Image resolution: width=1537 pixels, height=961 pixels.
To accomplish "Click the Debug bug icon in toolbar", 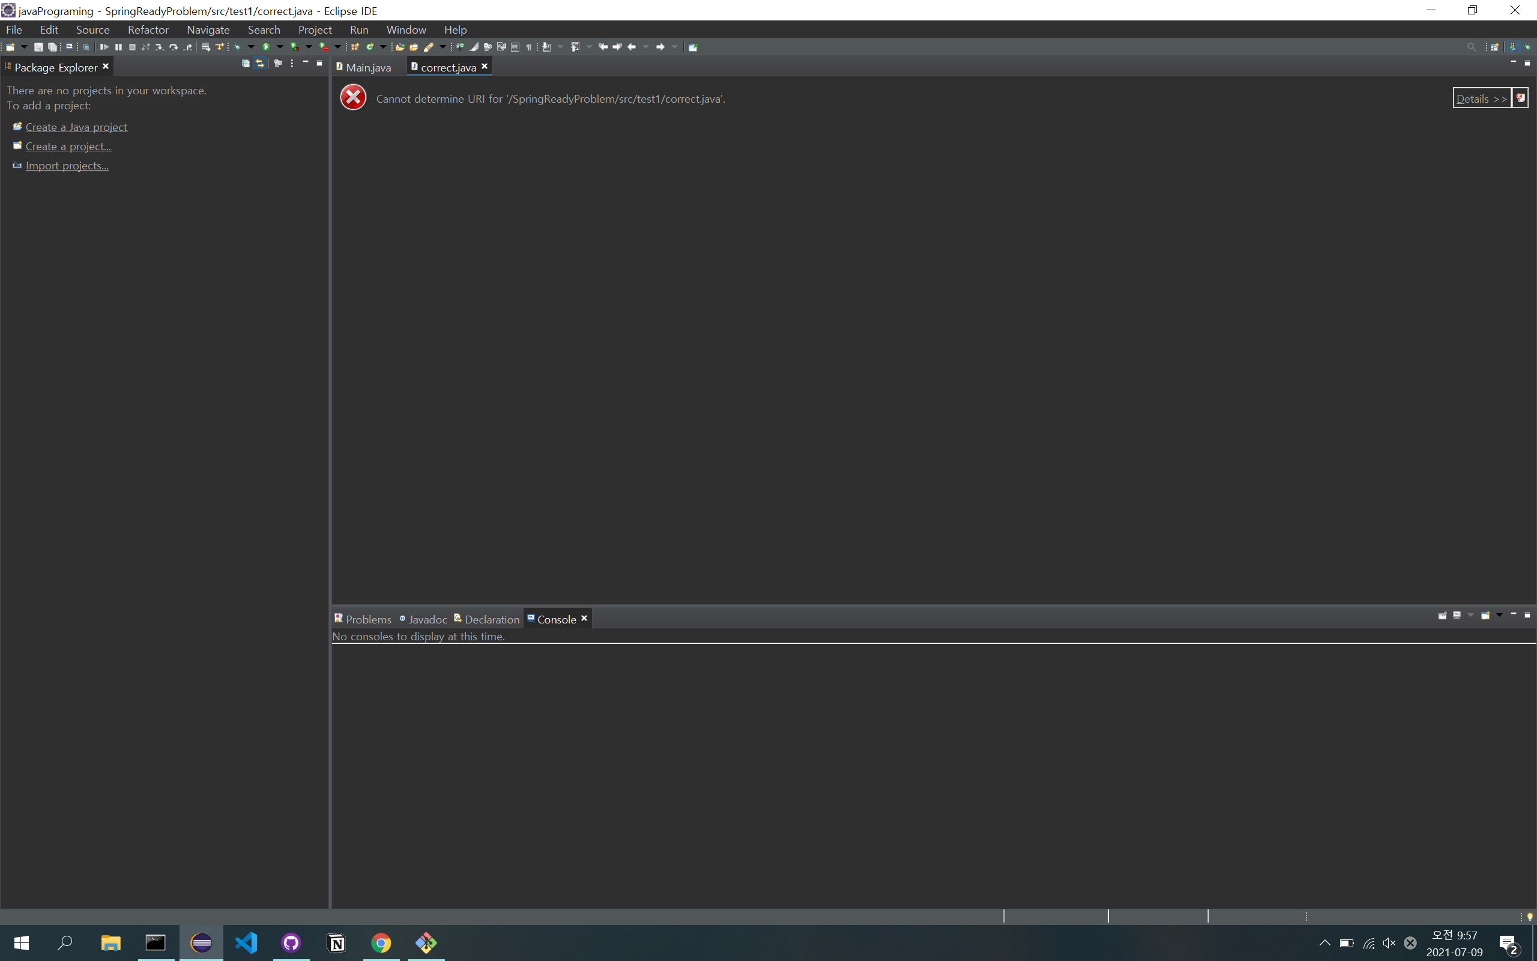I will pyautogui.click(x=238, y=47).
